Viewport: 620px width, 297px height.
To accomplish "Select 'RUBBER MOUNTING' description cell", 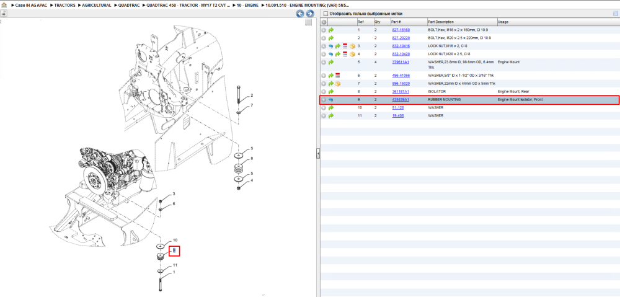I will pos(445,100).
